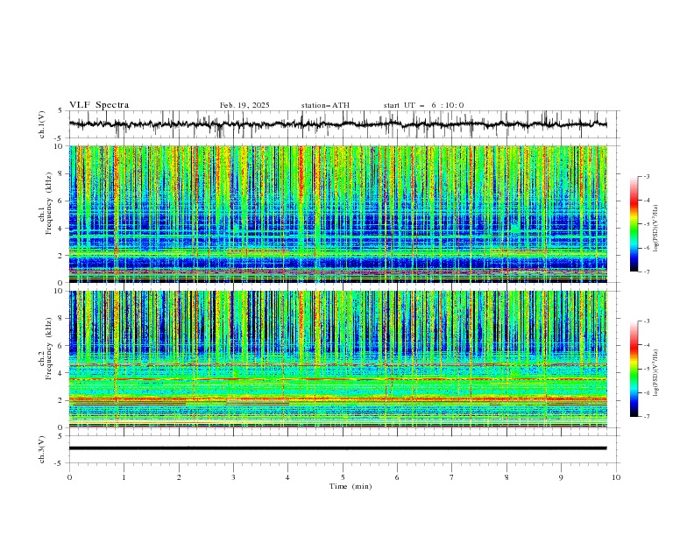Viewport: 694px width, 536px height.
Task: Click the date "Feb. 19, 2025"
Action: click(244, 105)
